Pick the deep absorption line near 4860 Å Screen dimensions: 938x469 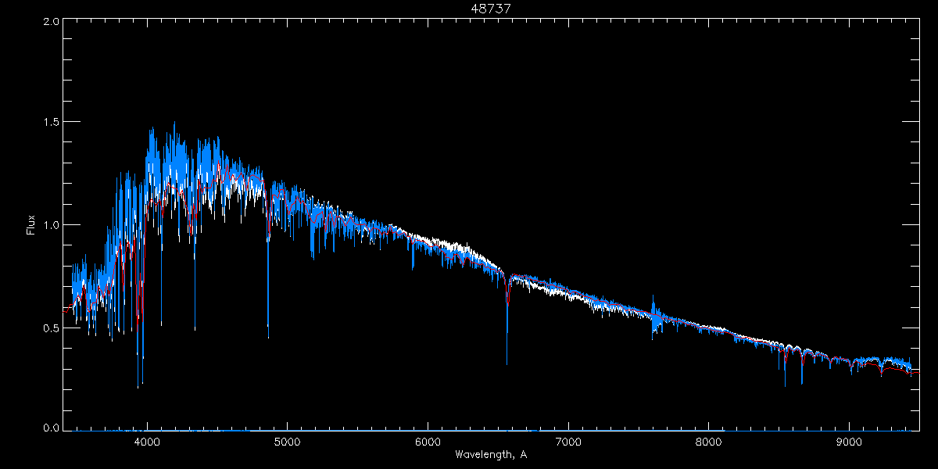tap(268, 313)
